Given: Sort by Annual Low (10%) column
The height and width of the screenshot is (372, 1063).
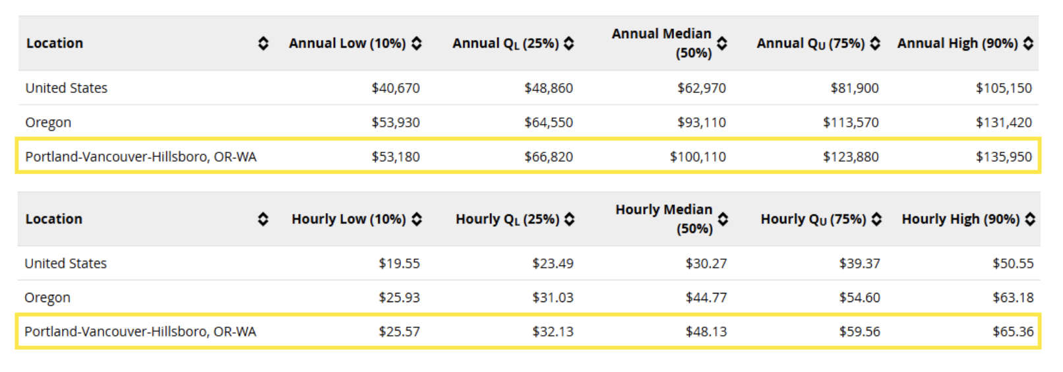Looking at the screenshot, I should 417,44.
